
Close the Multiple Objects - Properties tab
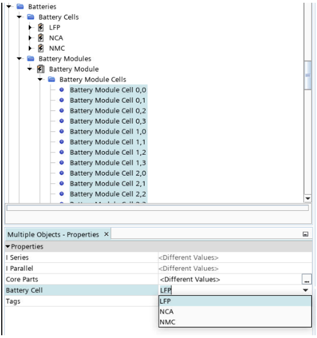click(x=106, y=234)
